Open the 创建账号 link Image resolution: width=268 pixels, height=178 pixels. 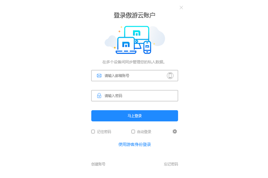(x=98, y=164)
